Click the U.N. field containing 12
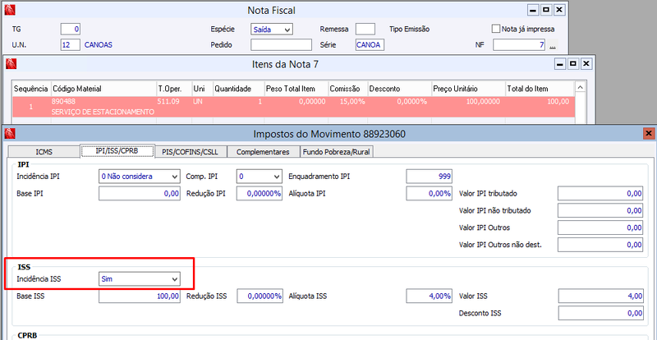This screenshot has width=657, height=340. point(71,44)
